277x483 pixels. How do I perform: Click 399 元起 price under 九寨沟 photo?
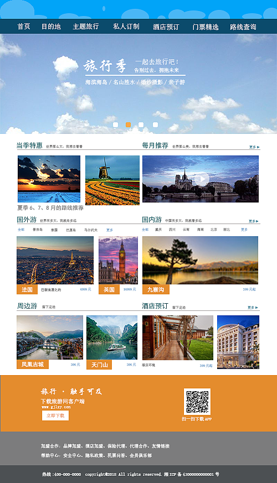point(249,289)
